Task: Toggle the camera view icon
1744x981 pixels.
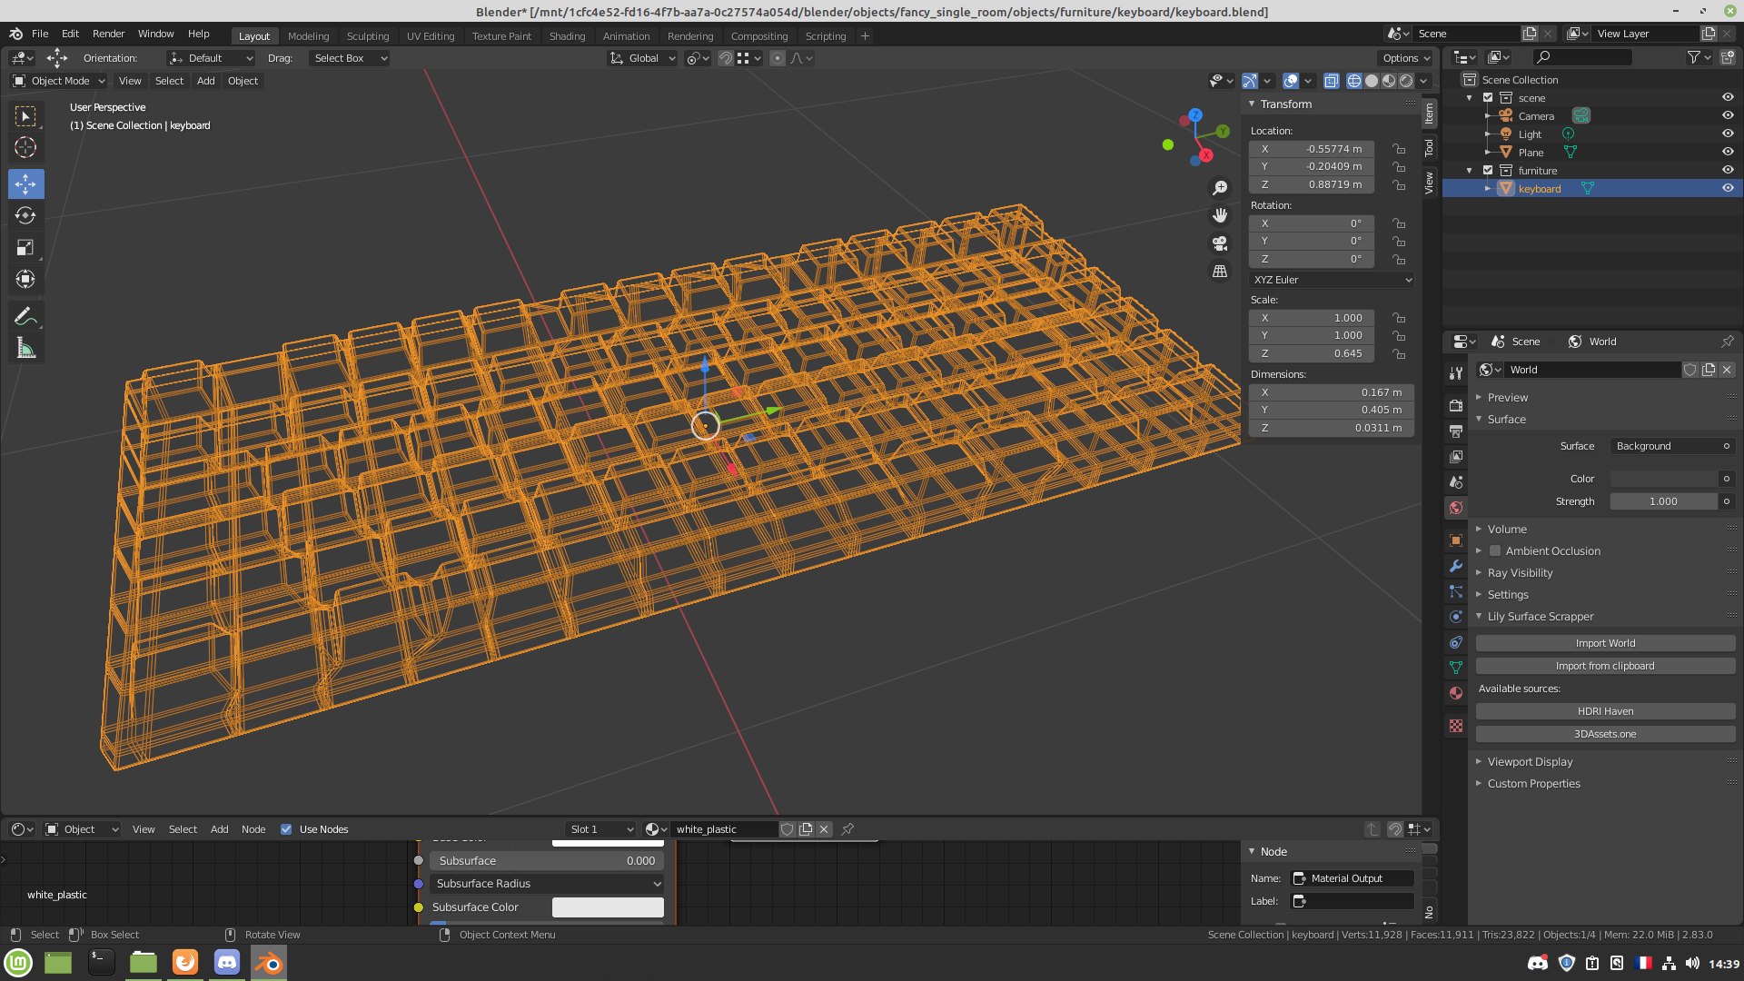Action: [1220, 243]
